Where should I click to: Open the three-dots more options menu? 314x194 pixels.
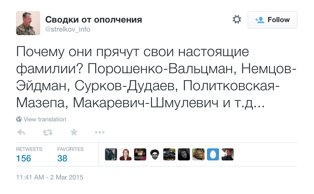point(100,132)
